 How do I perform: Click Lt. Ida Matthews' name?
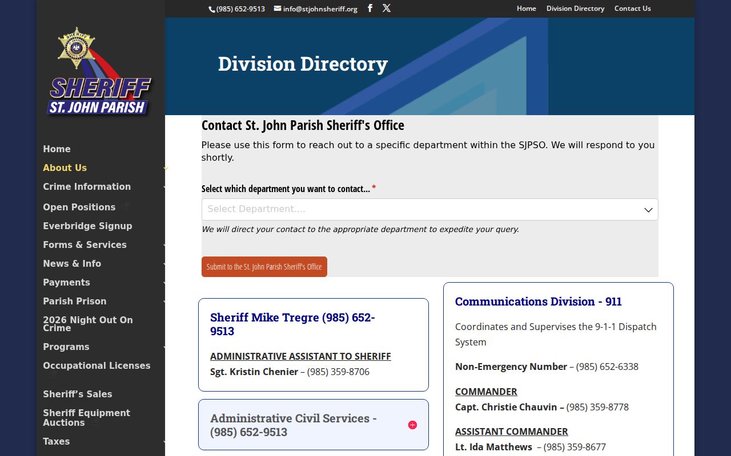click(493, 447)
